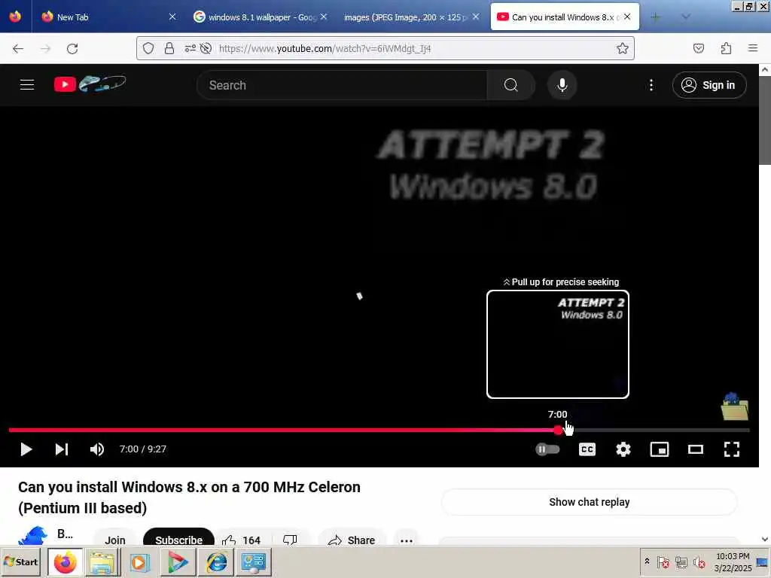
Task: Open YouTube settings three-dot menu
Action: coord(651,85)
